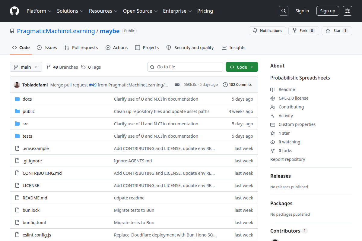Click the CONTRIBUTING.md file icon
This screenshot has height=241, width=362.
coord(17,173)
